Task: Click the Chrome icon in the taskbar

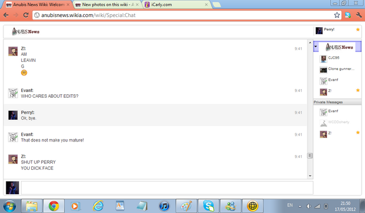Action: coord(54,206)
